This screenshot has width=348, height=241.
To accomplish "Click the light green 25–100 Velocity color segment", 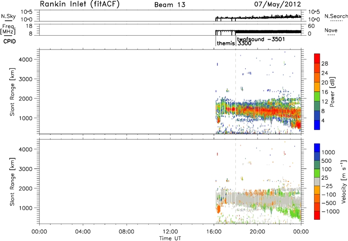I will pyautogui.click(x=317, y=173).
